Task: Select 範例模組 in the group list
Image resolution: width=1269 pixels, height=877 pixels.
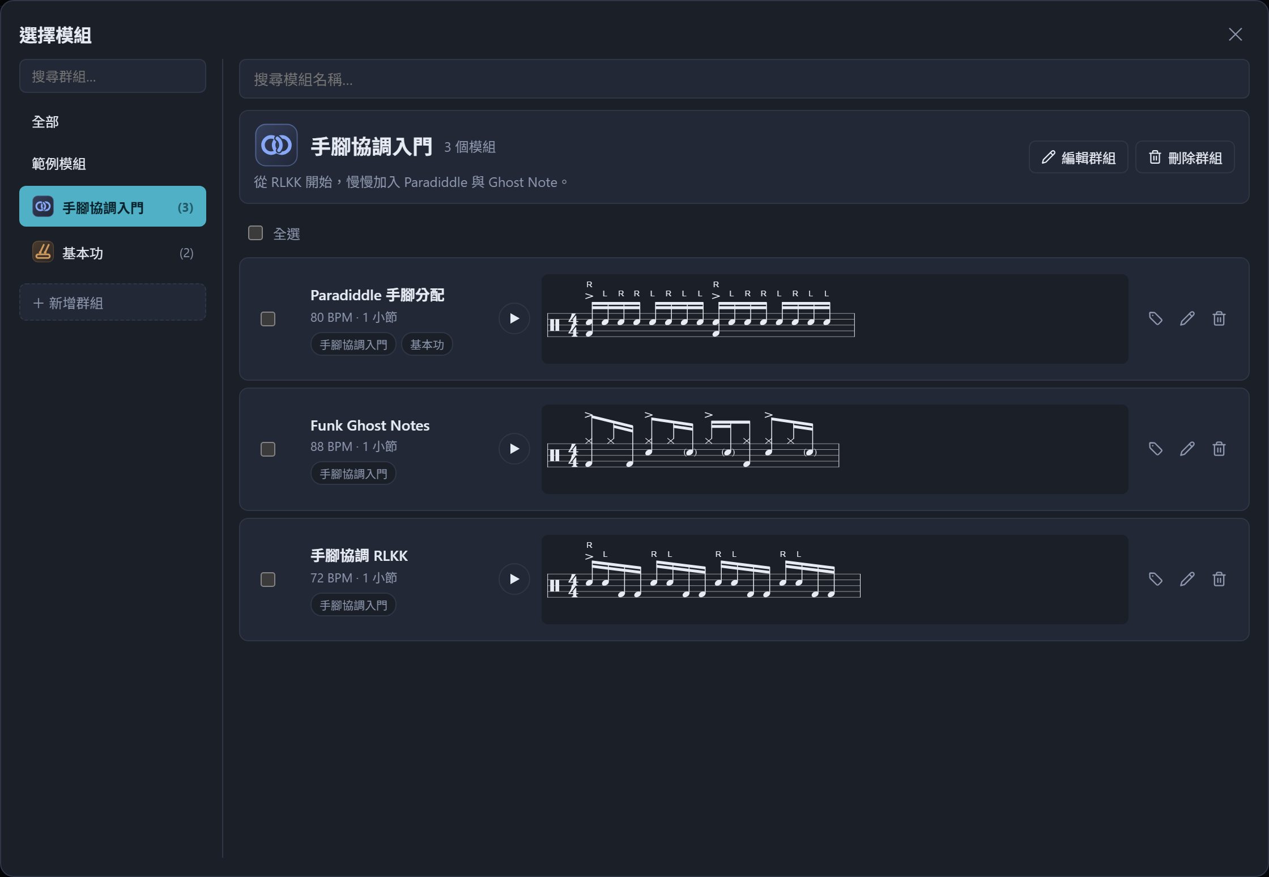Action: pos(113,164)
